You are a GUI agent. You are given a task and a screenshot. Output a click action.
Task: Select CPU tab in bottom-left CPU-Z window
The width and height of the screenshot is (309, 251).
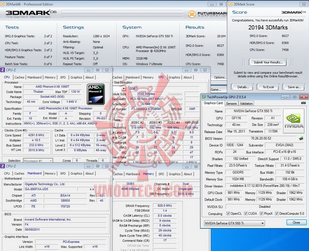[7, 174]
